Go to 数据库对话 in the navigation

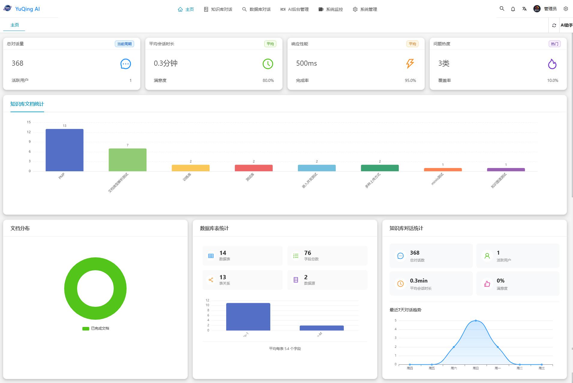point(256,9)
